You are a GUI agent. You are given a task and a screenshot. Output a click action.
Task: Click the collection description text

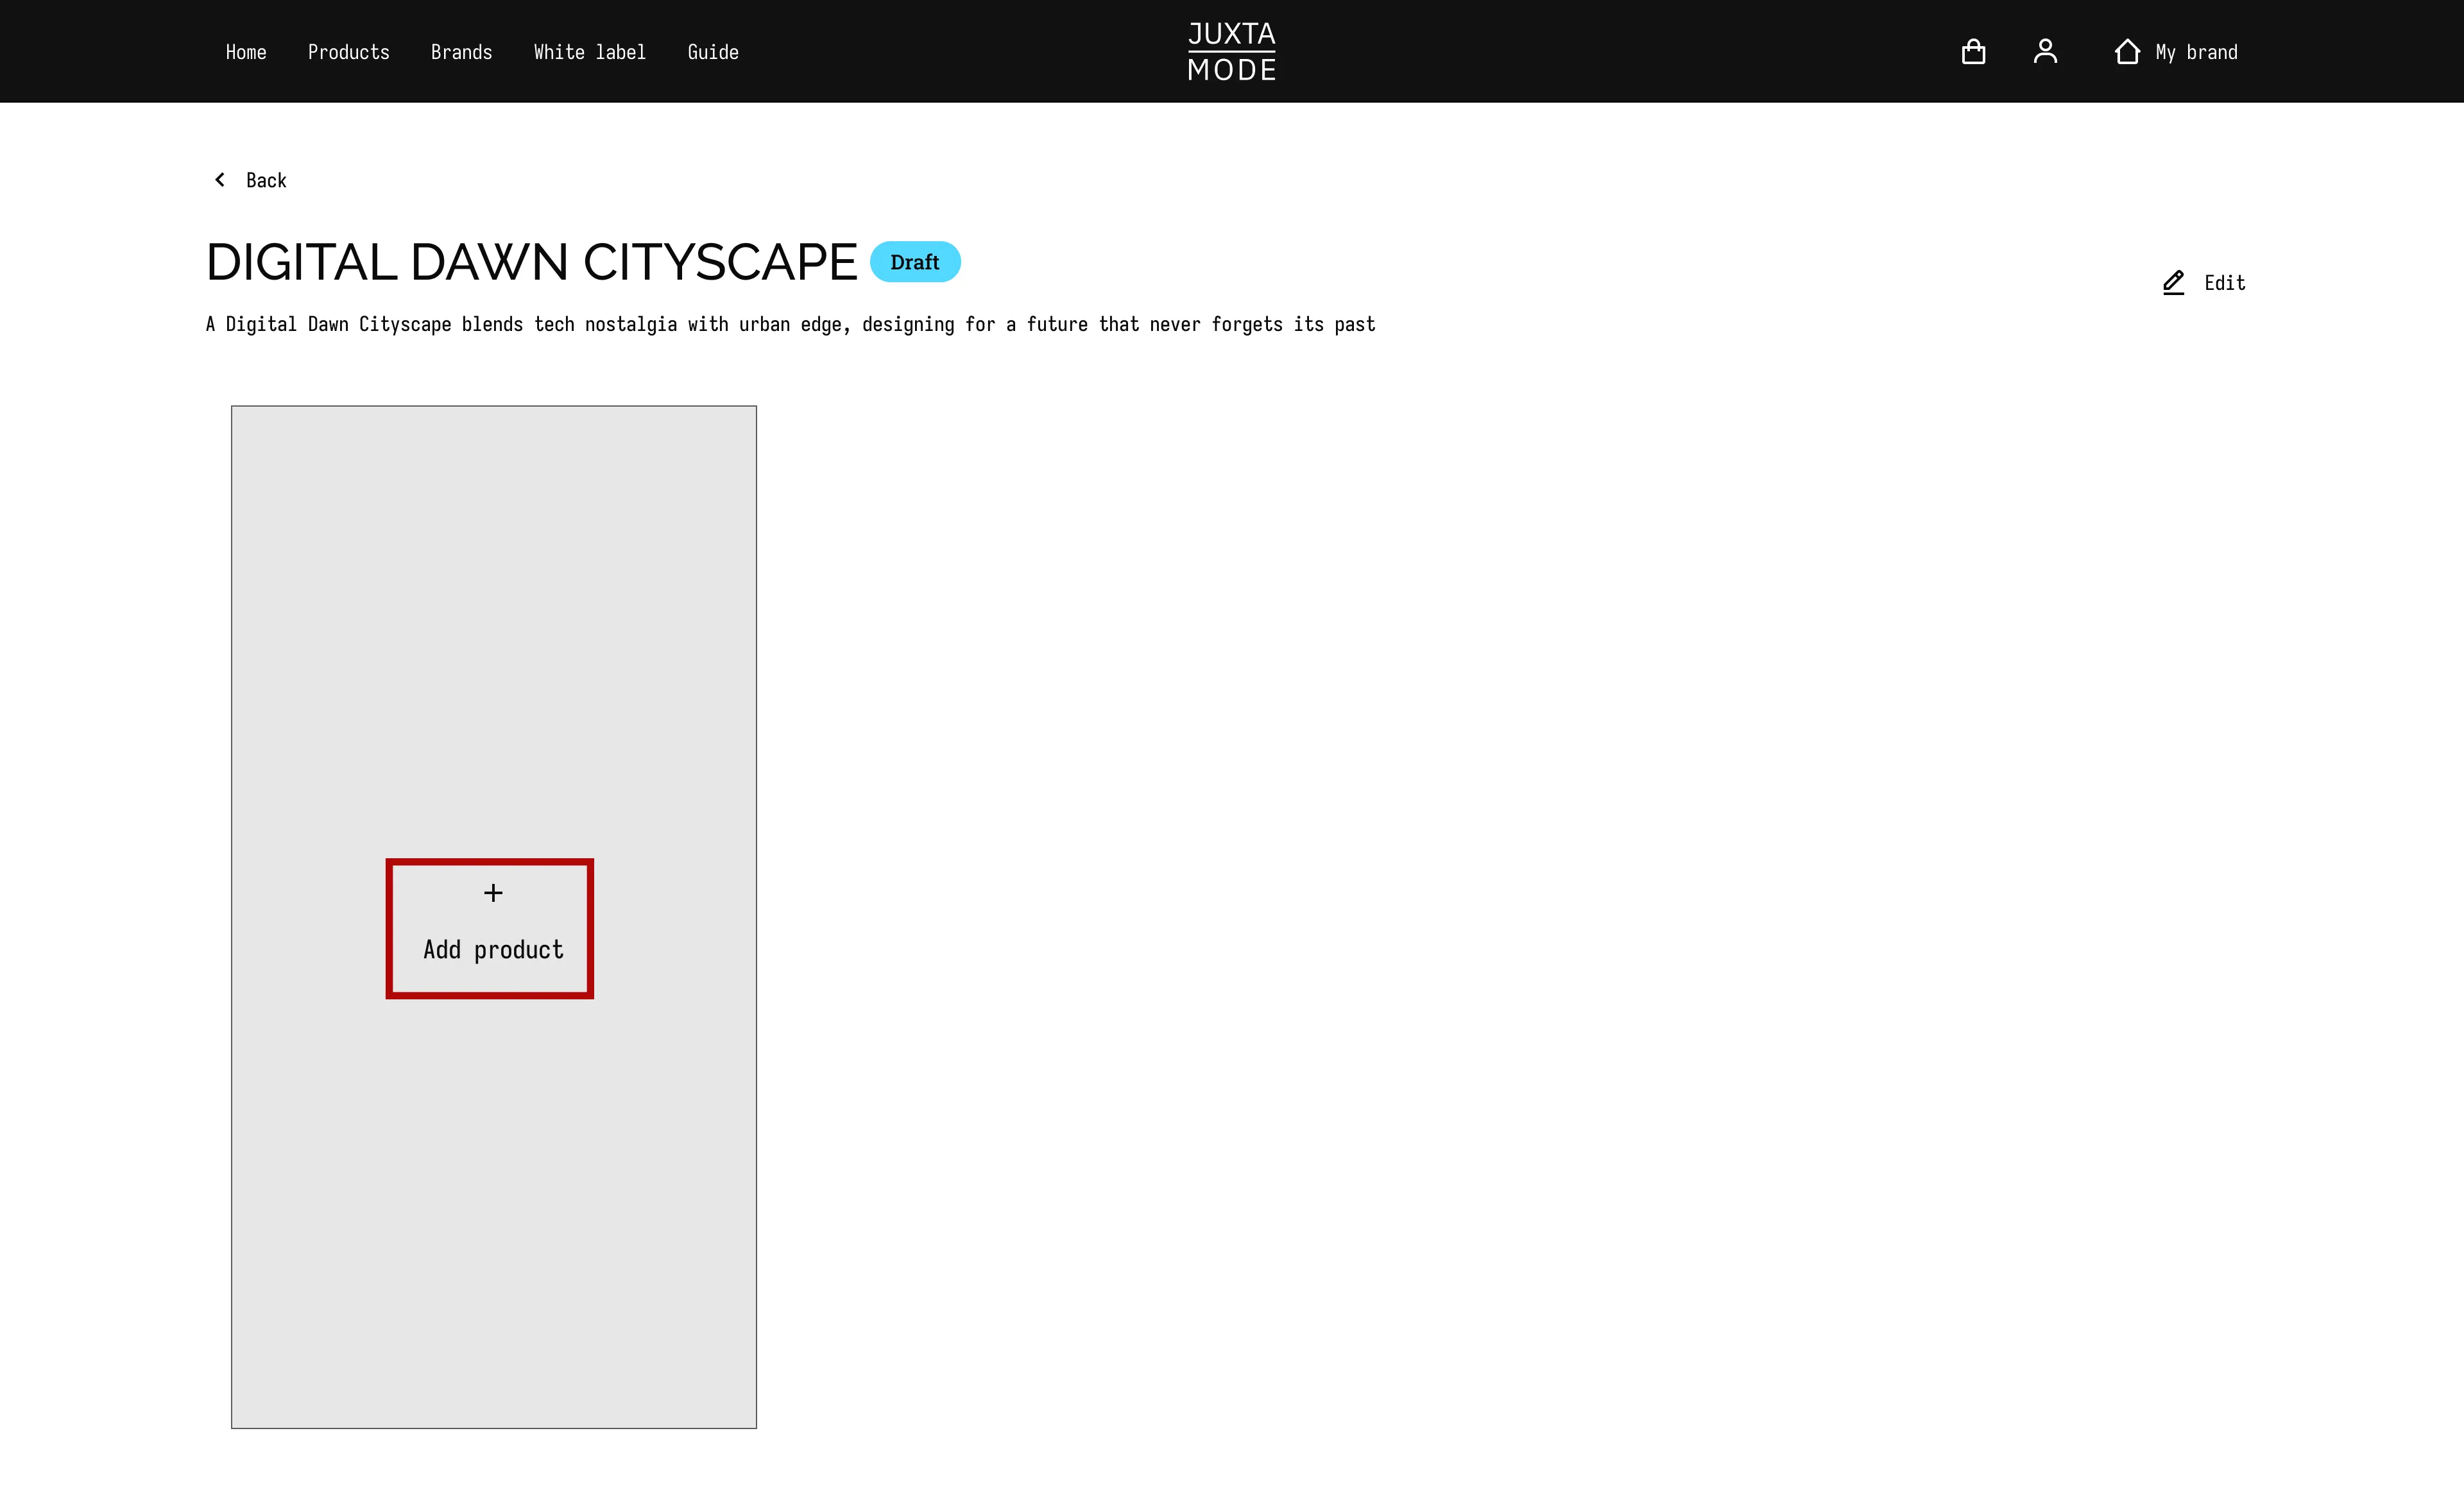790,325
